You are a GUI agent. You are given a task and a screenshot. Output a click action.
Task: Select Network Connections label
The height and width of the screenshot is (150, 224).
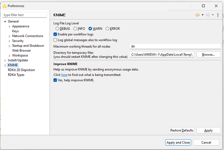click(28, 36)
